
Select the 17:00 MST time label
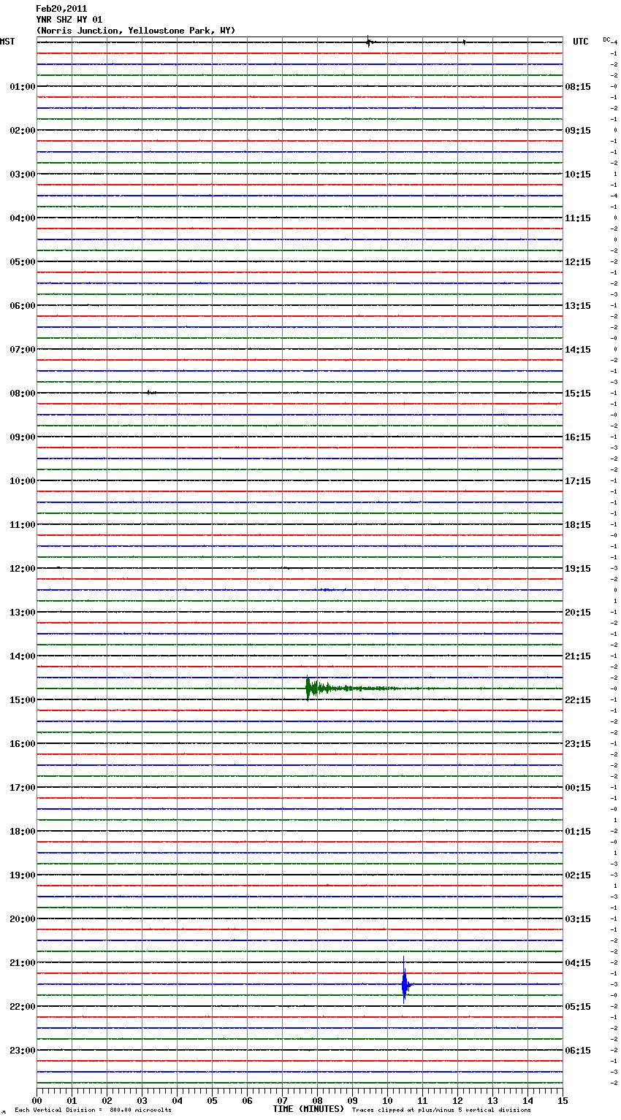(23, 788)
